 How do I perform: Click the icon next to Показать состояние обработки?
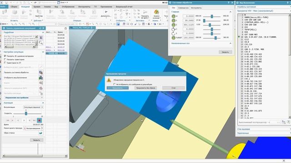41,72
